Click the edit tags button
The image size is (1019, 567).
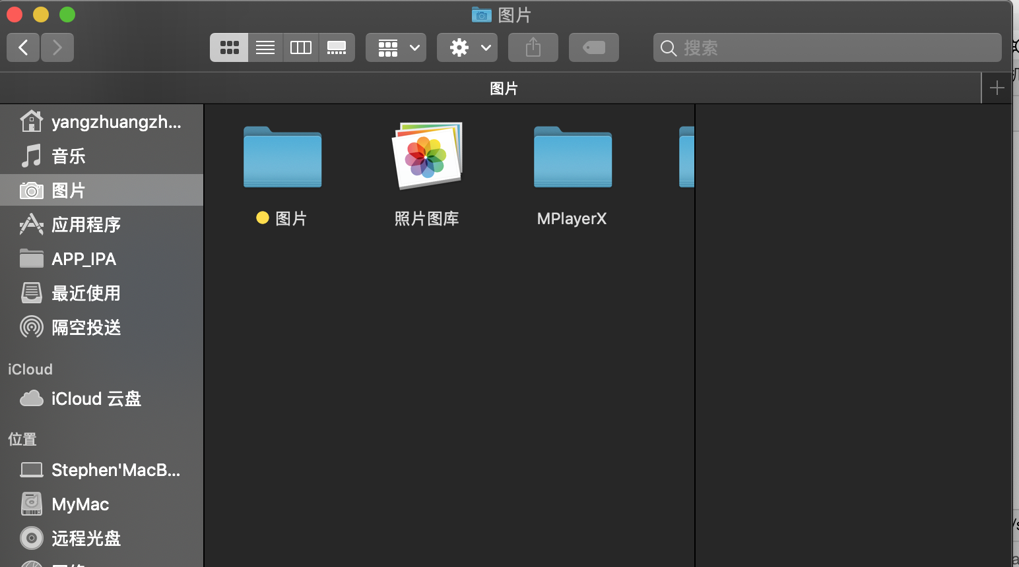pos(594,47)
